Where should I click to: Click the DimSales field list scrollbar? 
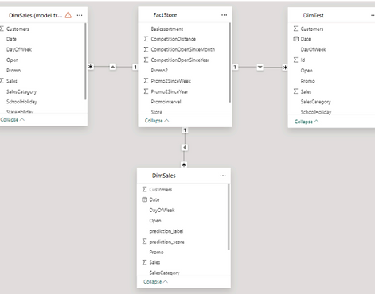229,217
